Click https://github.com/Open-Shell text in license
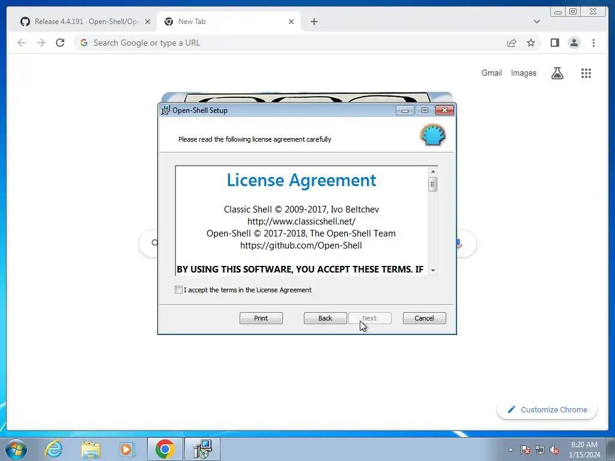This screenshot has width=615, height=461. coord(301,246)
